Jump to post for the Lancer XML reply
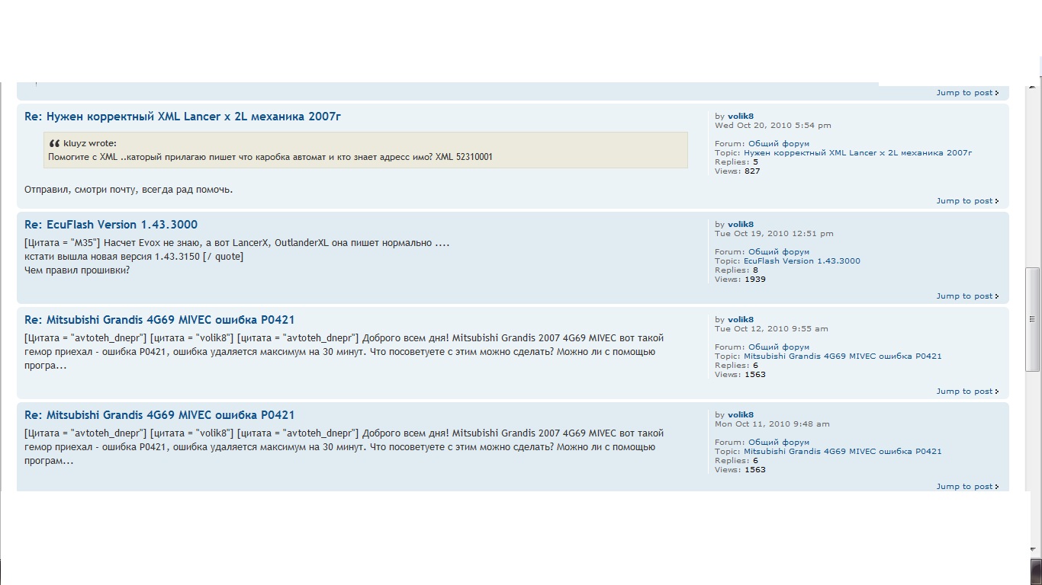Image resolution: width=1042 pixels, height=585 pixels. [966, 201]
